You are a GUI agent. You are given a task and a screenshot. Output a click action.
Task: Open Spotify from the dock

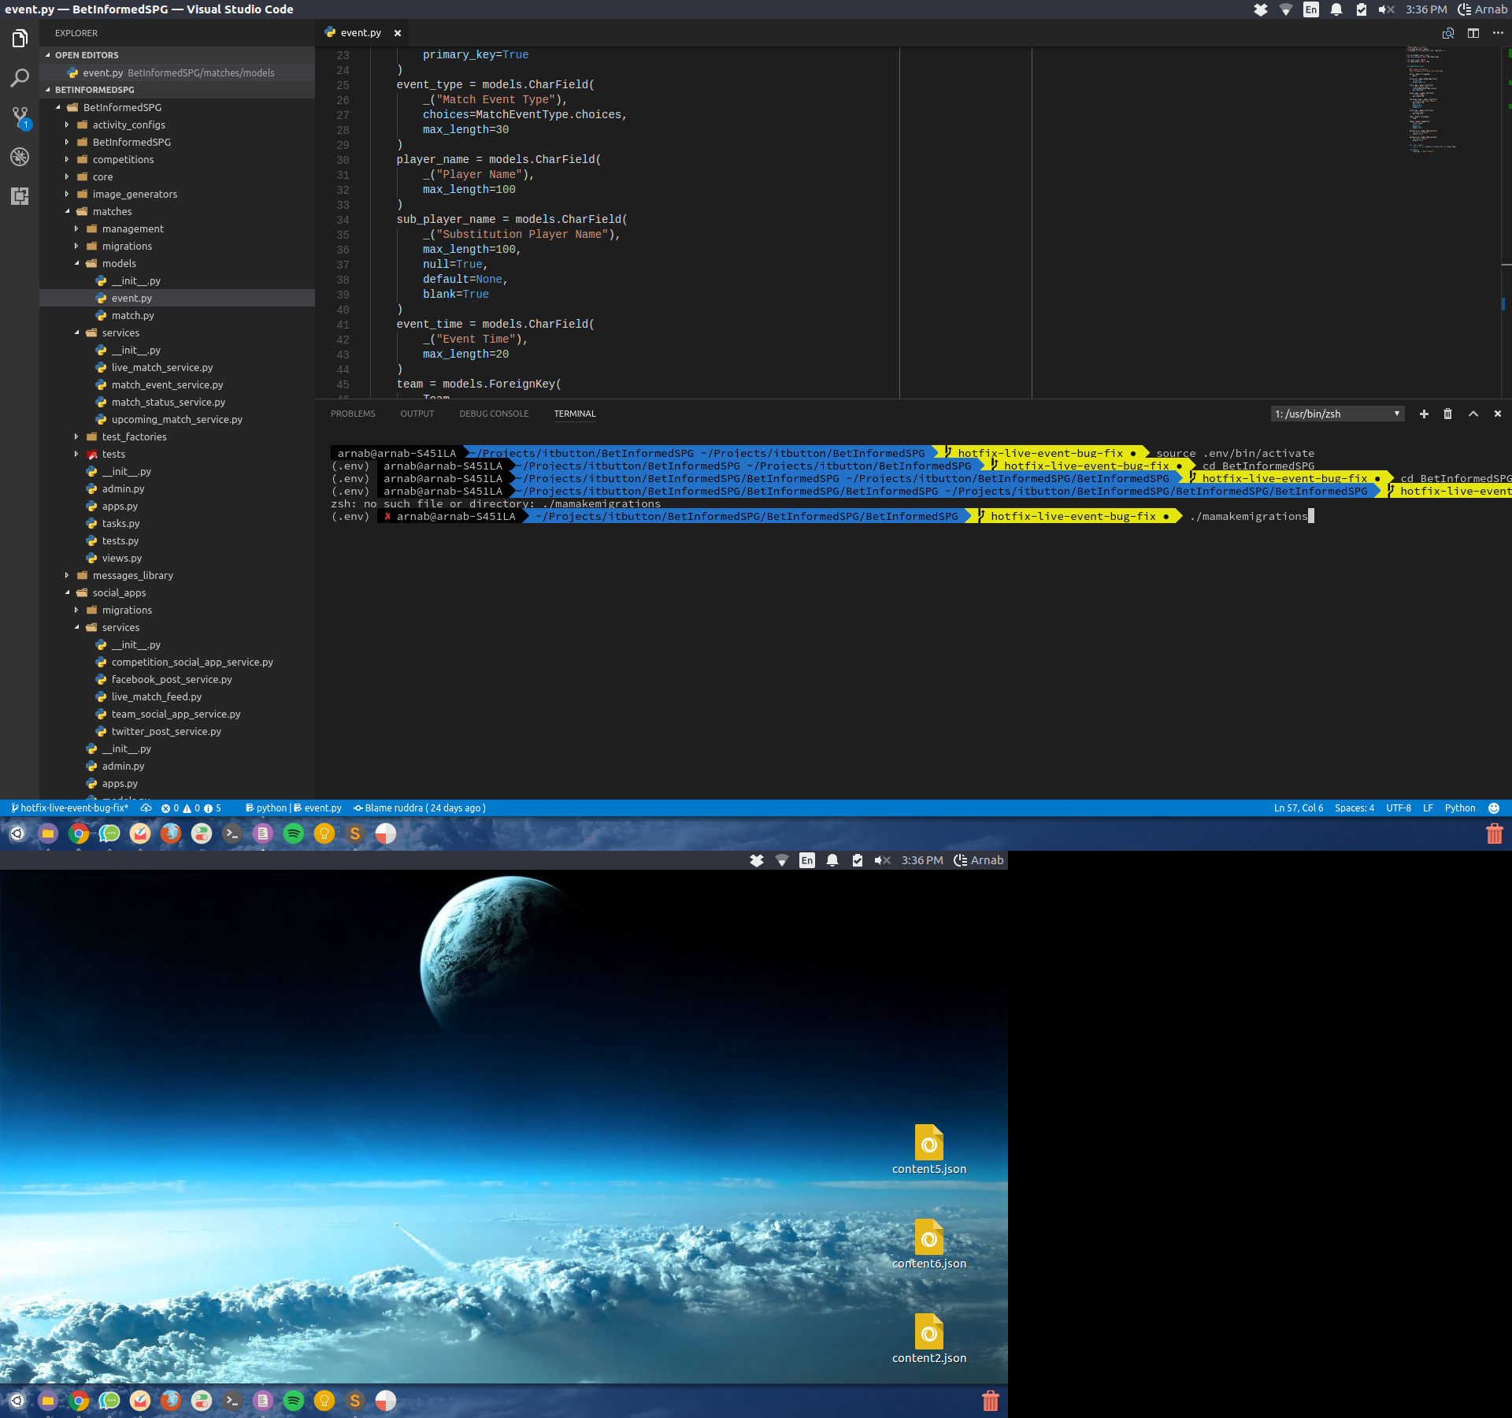(293, 833)
